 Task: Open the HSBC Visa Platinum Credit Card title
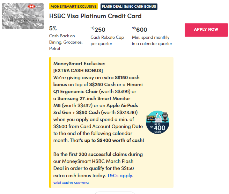pyautogui.click(x=95, y=16)
